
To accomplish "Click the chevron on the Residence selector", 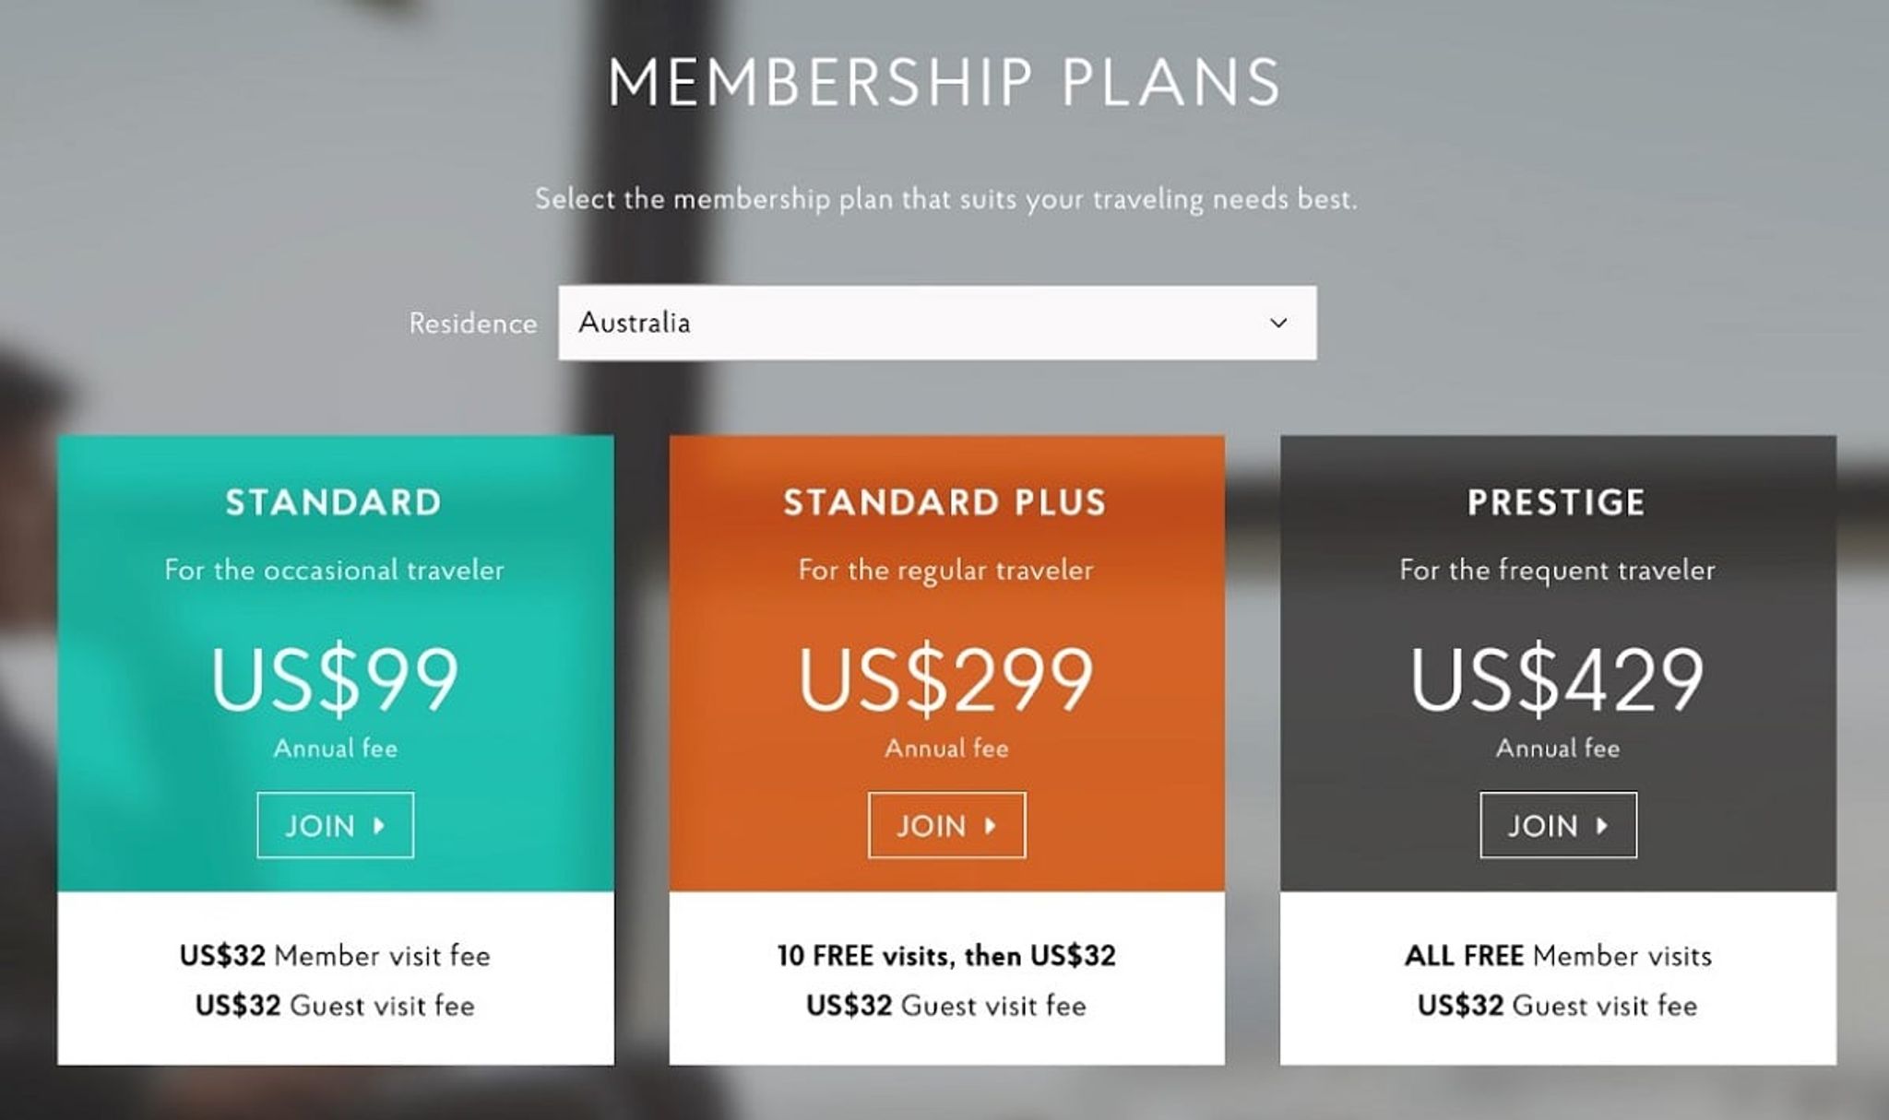I will click(x=1277, y=324).
